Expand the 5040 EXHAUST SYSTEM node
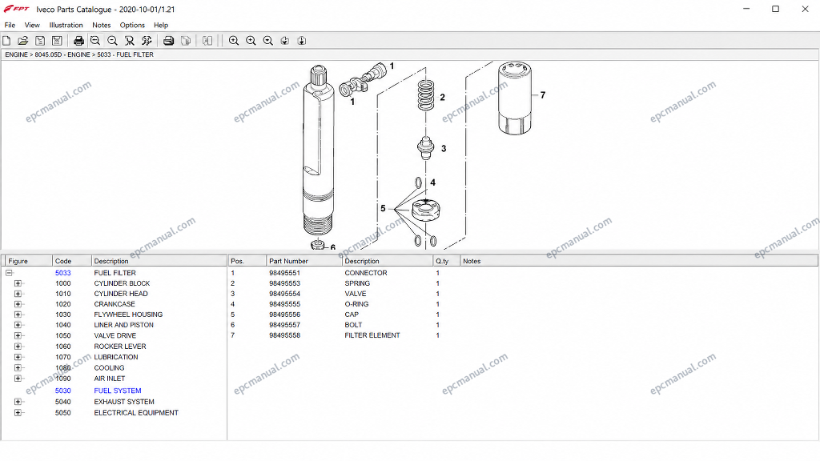820x461 pixels. coord(18,402)
